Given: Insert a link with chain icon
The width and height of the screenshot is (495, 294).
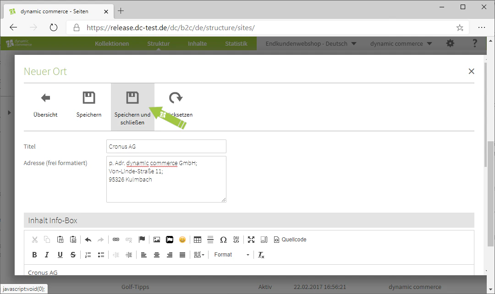Looking at the screenshot, I should (x=116, y=240).
